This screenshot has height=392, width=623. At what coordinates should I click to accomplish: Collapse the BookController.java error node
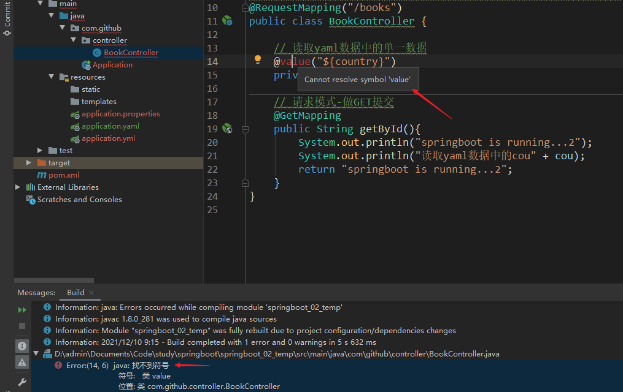[x=36, y=353]
